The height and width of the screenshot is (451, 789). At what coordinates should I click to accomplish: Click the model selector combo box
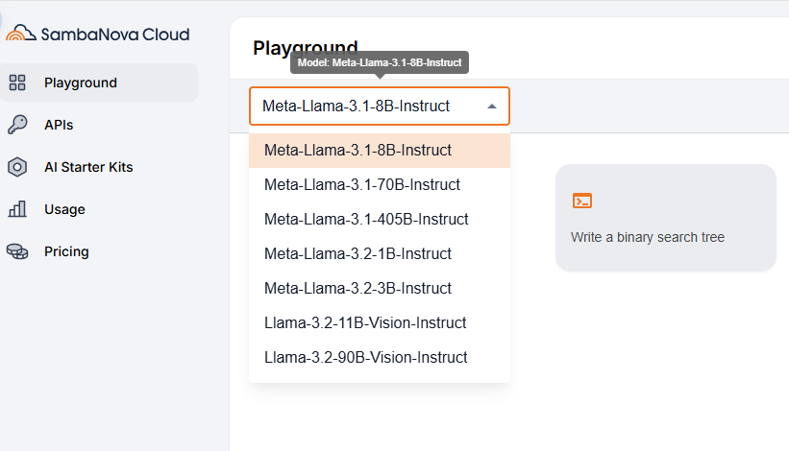pos(379,107)
